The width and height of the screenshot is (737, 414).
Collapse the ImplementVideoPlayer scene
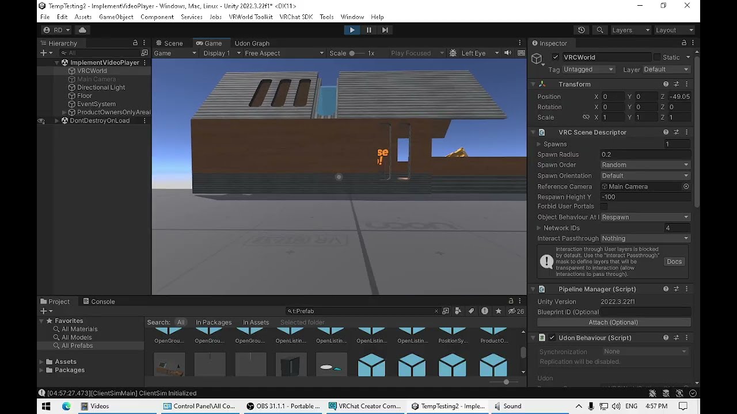point(57,63)
